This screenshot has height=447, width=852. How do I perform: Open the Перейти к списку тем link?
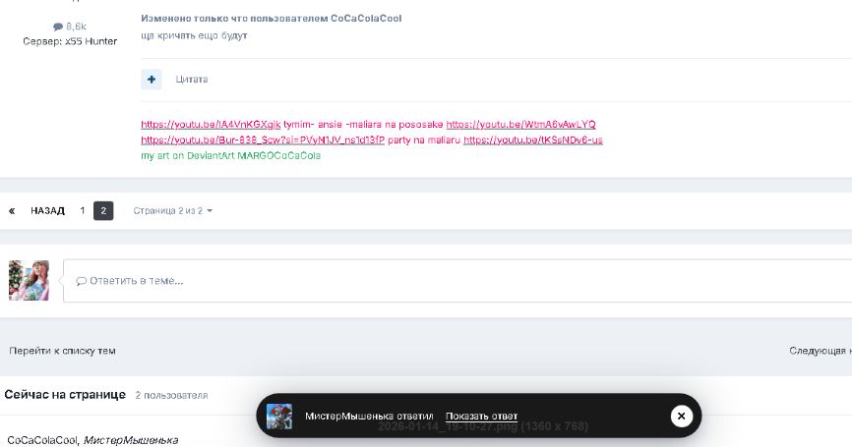click(62, 351)
